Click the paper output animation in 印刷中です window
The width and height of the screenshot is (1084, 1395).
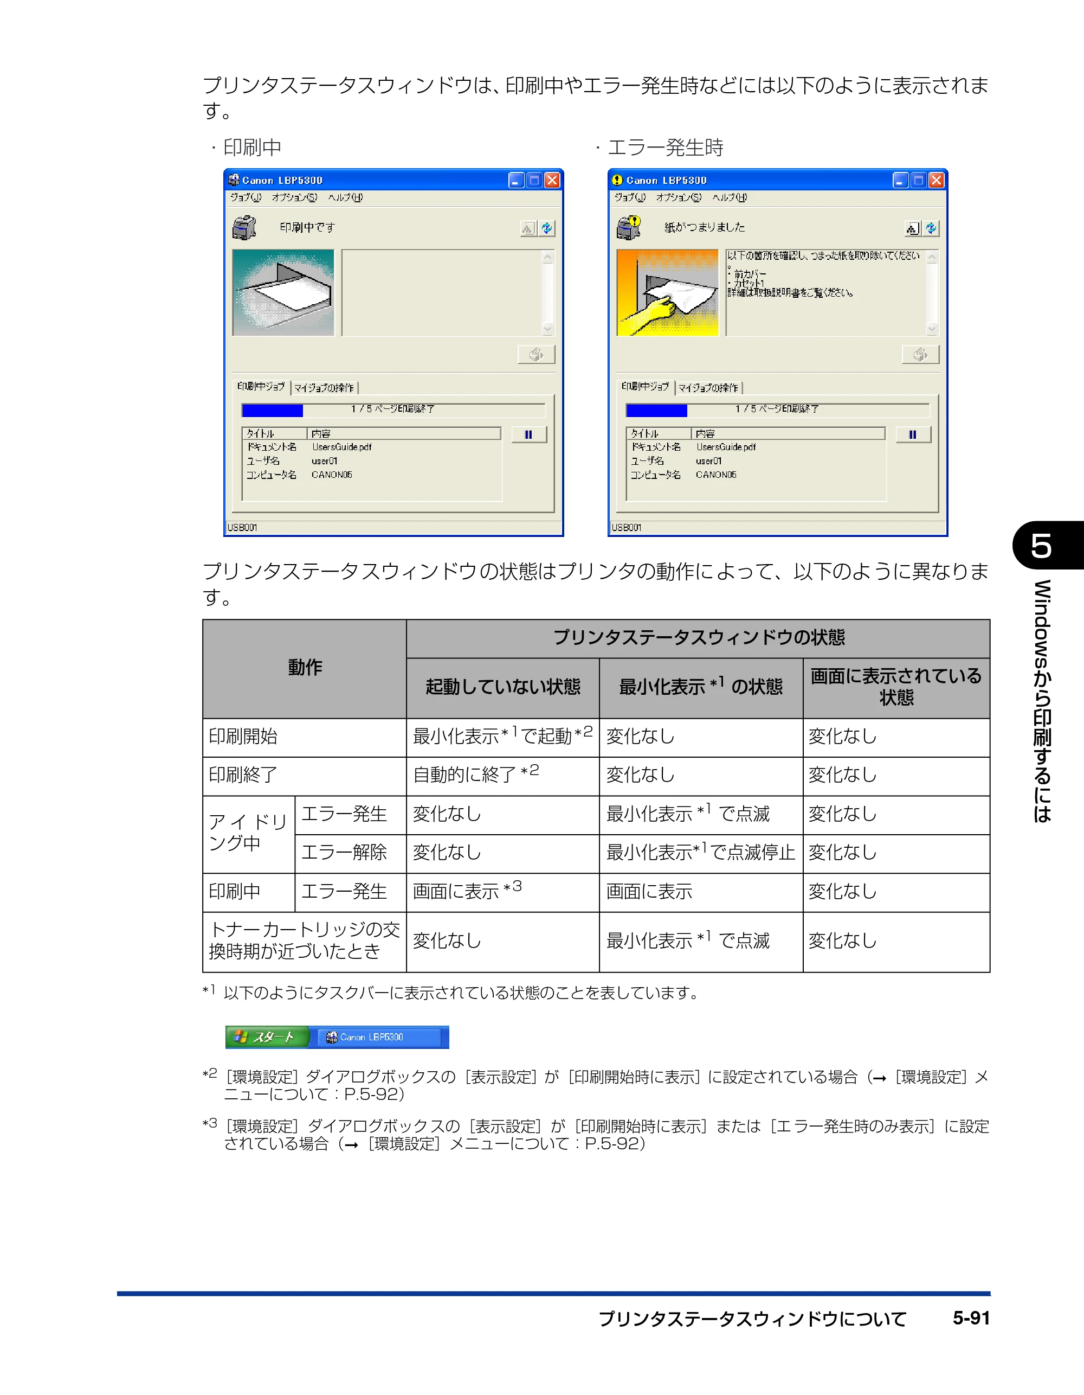pyautogui.click(x=283, y=292)
